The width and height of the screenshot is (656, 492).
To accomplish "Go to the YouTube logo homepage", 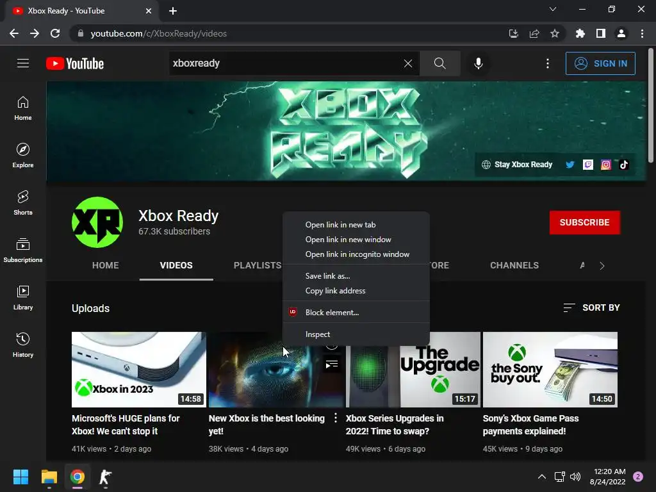I will tap(75, 63).
